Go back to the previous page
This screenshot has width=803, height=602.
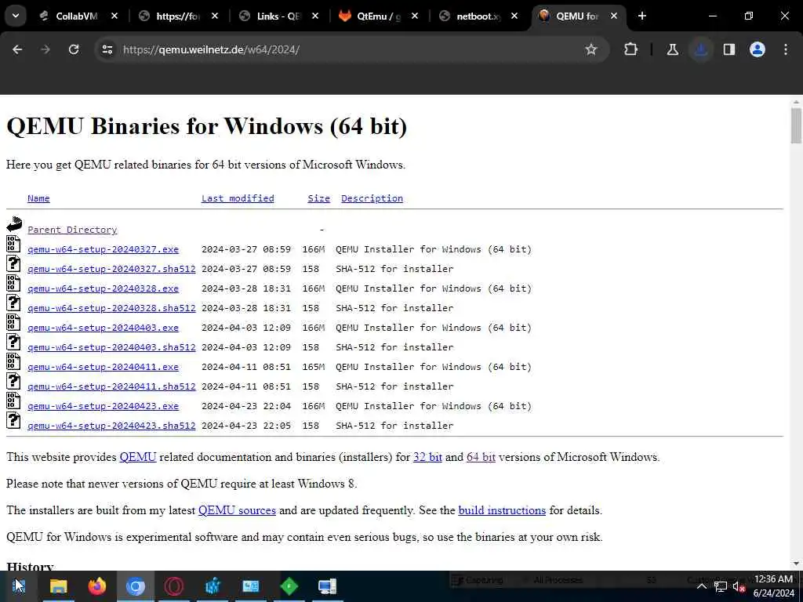17,49
